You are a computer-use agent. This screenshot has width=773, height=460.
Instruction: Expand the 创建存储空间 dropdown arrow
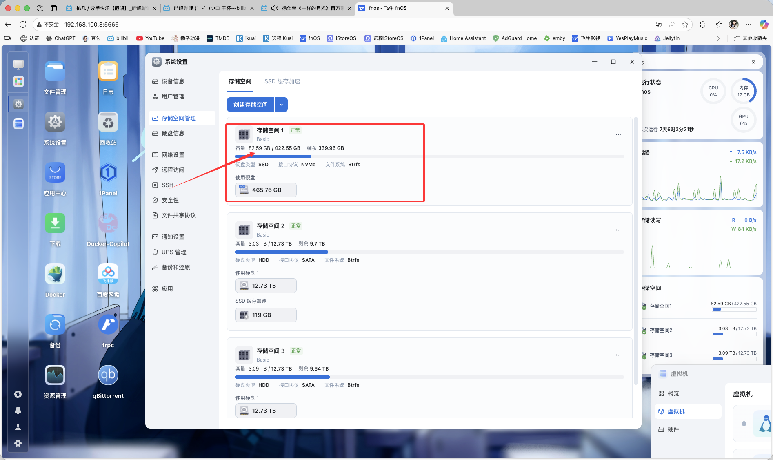[x=281, y=105]
